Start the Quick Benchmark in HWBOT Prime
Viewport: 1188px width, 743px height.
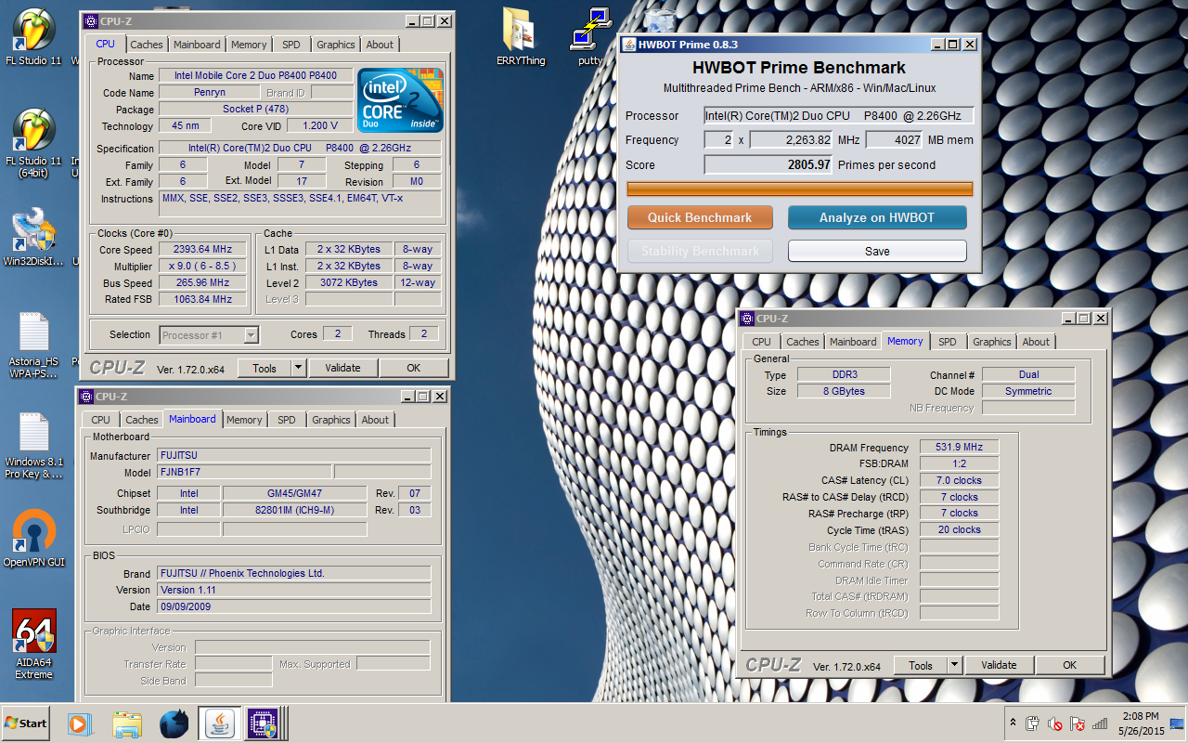700,217
